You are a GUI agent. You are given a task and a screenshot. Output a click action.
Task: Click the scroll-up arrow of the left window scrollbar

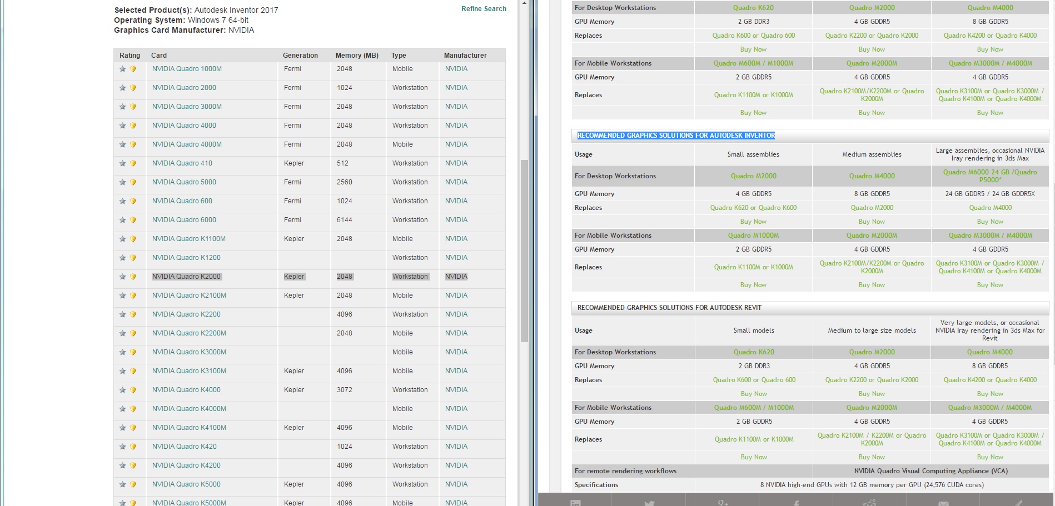[524, 3]
